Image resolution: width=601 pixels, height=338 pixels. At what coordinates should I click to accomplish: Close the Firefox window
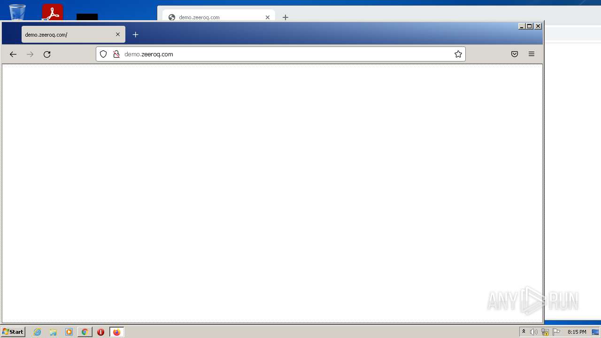[x=538, y=26]
